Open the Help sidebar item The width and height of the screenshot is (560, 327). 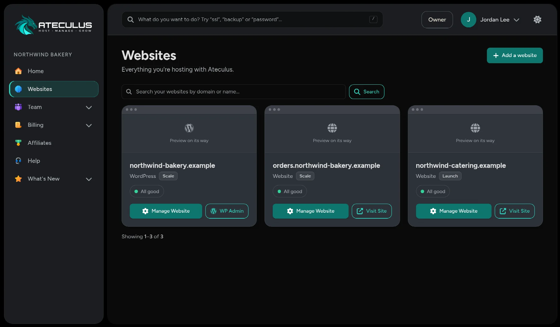point(54,161)
